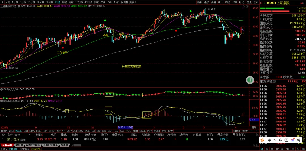This screenshot has width=306, height=151.
Task: Click the panel layout icon before 分时
Action: click(x=2, y=2)
